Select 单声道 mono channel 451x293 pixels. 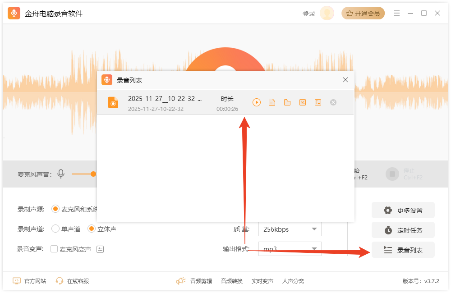click(55, 229)
